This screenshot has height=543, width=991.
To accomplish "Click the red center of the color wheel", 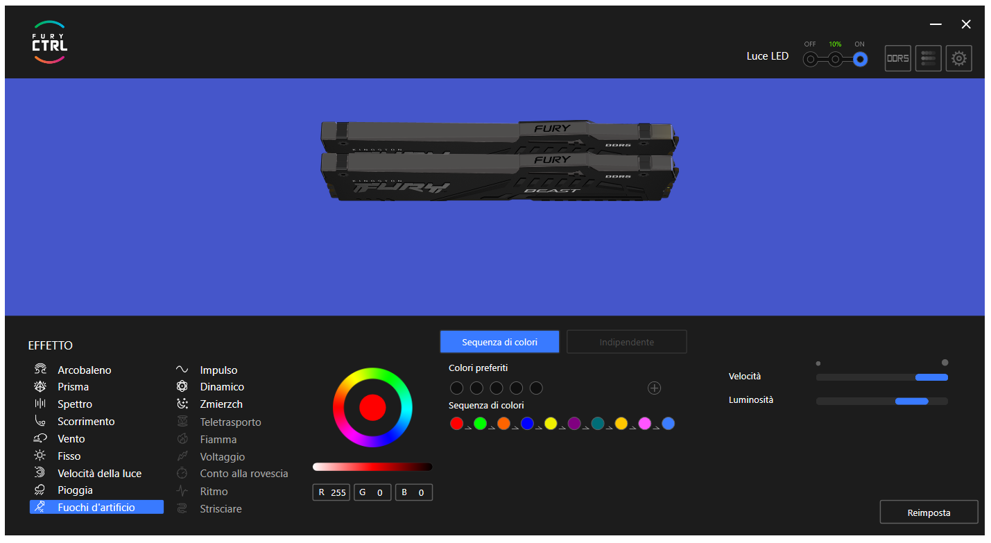I will [x=372, y=407].
